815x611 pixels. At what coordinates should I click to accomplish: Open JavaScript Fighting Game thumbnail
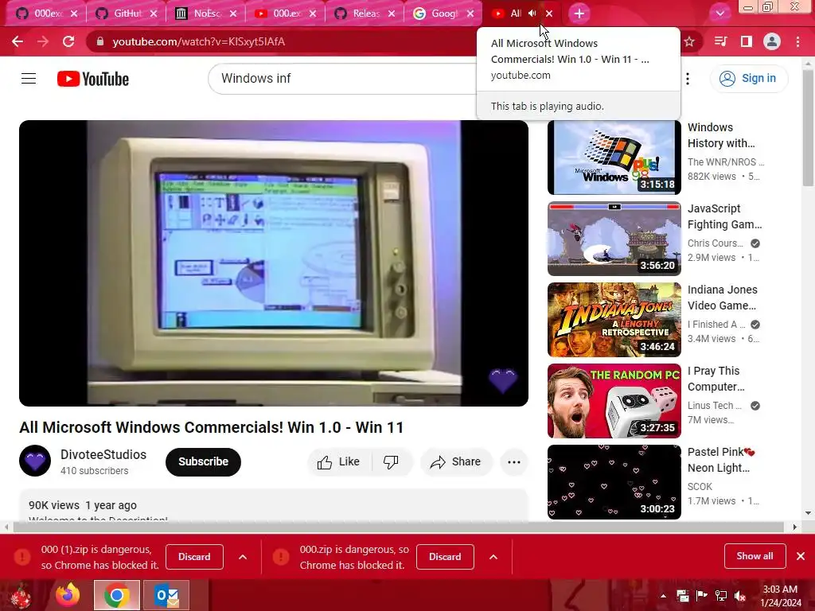[614, 239]
